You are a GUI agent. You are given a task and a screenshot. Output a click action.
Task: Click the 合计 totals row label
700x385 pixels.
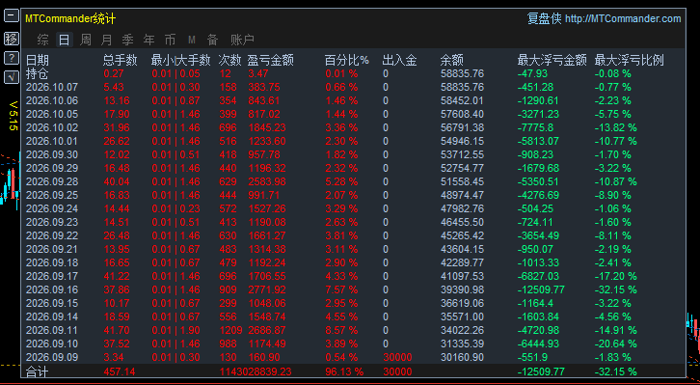tap(37, 371)
